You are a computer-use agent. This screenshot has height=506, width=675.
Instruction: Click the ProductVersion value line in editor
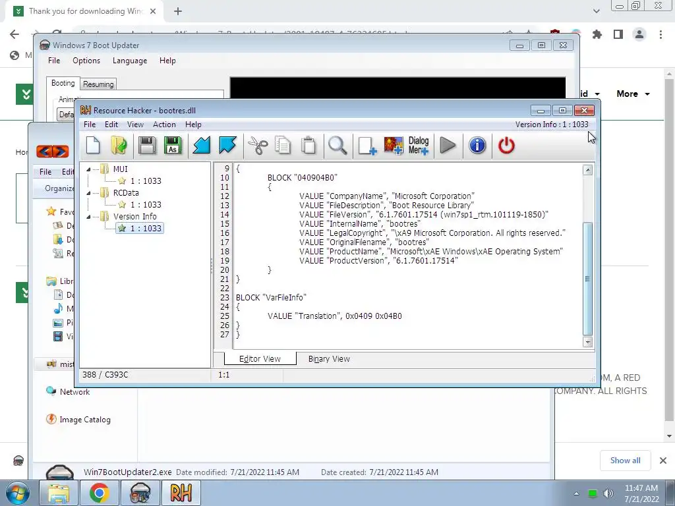(378, 261)
